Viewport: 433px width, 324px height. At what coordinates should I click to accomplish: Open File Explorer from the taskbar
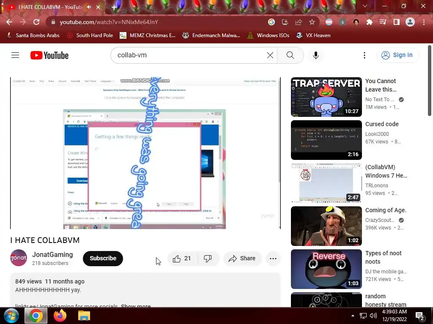(84, 316)
